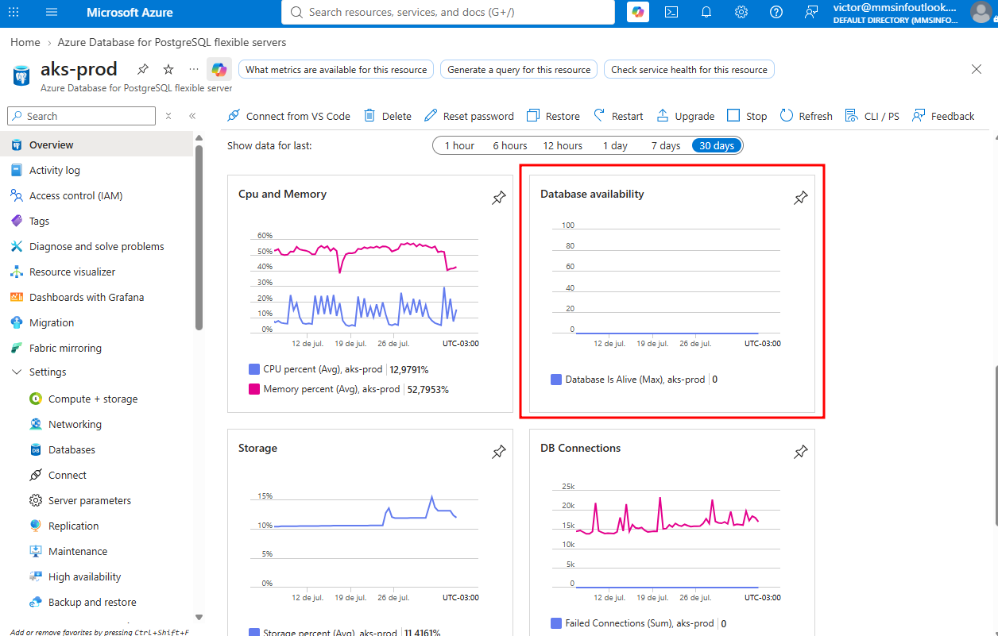Focus the sidebar Search field
The width and height of the screenshot is (998, 636).
82,116
